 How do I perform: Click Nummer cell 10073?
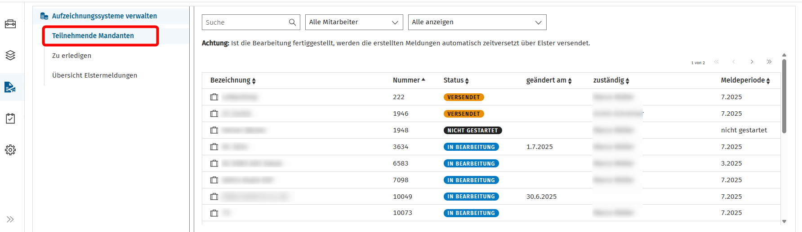point(402,213)
